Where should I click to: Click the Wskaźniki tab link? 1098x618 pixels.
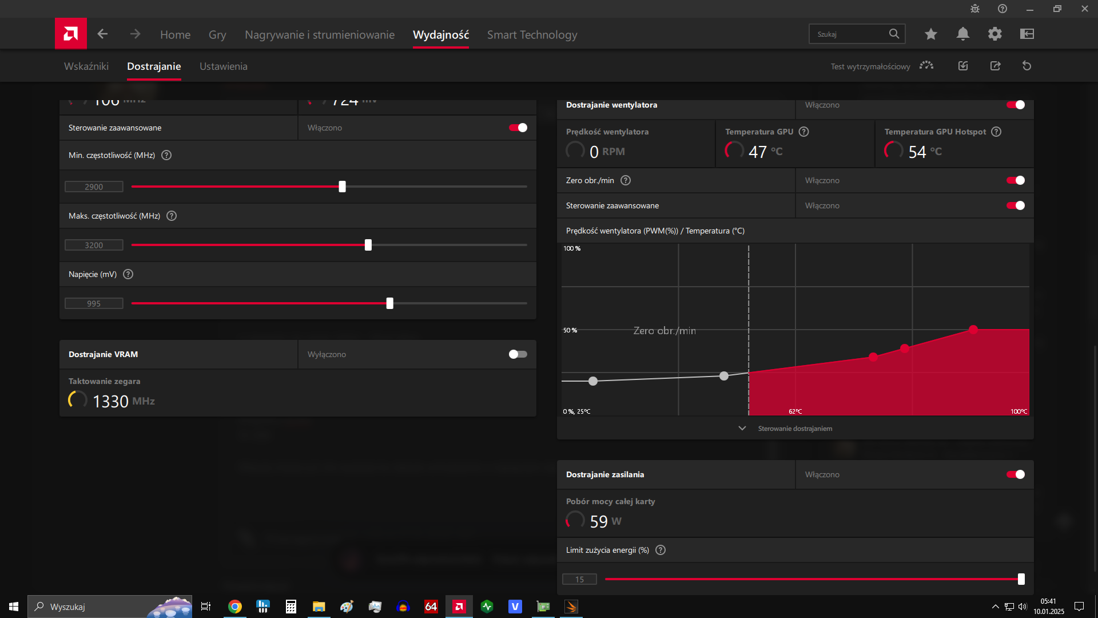(x=86, y=66)
